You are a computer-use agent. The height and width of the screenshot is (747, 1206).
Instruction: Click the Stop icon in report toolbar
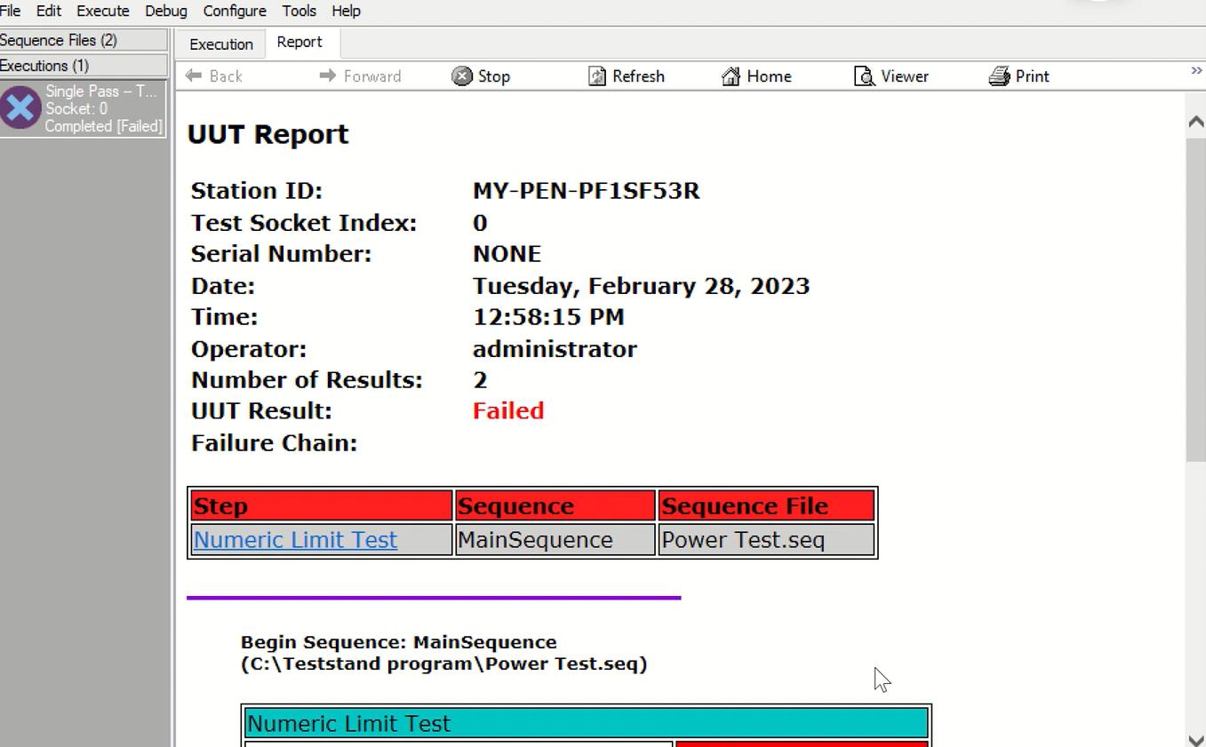point(462,76)
